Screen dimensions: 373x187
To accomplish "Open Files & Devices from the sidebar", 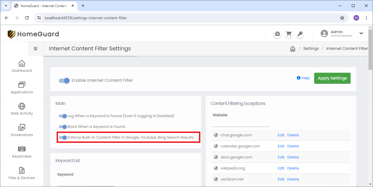I will pyautogui.click(x=22, y=174).
